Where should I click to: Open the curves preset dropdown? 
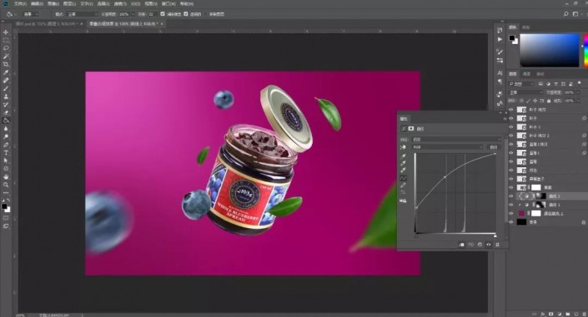[x=456, y=139]
